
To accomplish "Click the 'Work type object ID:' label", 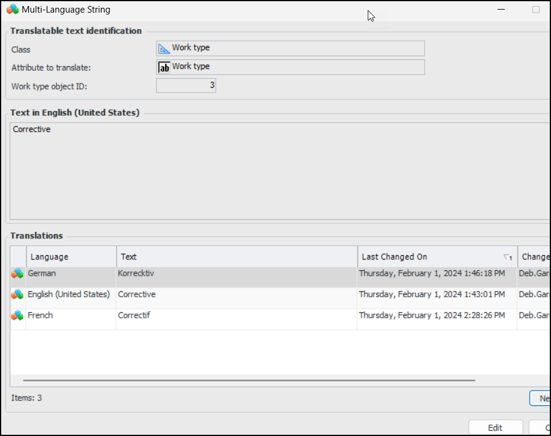I will click(49, 86).
